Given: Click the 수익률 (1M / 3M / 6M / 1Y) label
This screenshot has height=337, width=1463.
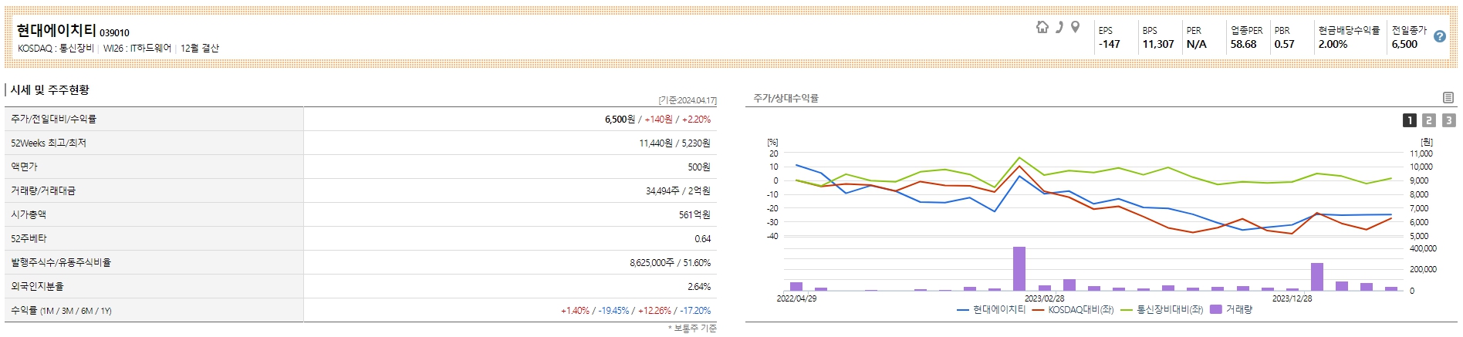Looking at the screenshot, I should 61,311.
